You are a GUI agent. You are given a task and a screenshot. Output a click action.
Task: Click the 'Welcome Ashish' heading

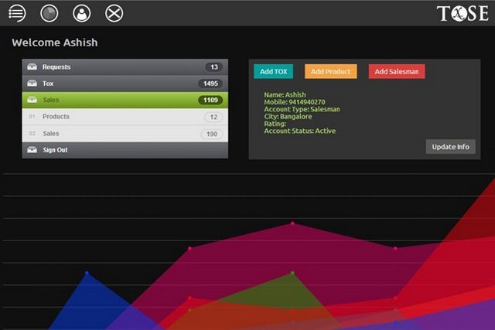[x=55, y=43]
